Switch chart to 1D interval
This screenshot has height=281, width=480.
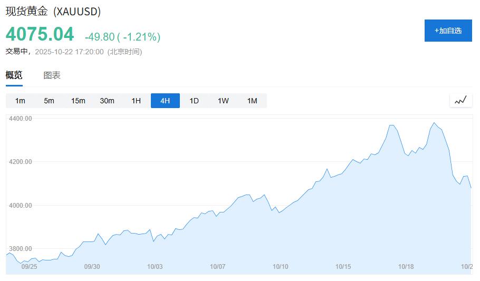[x=194, y=101]
